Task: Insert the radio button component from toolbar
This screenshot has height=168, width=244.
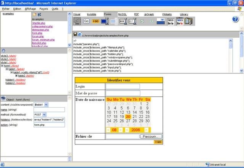Action: point(151,21)
